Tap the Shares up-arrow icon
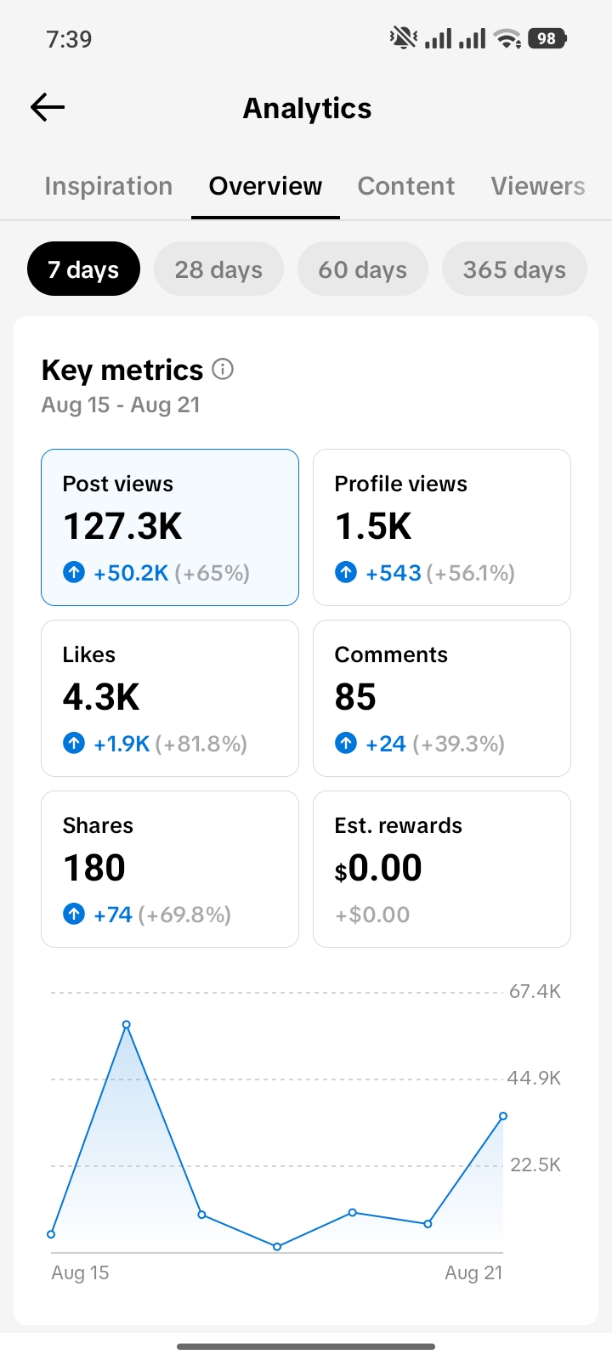The image size is (612, 1360). coord(74,914)
